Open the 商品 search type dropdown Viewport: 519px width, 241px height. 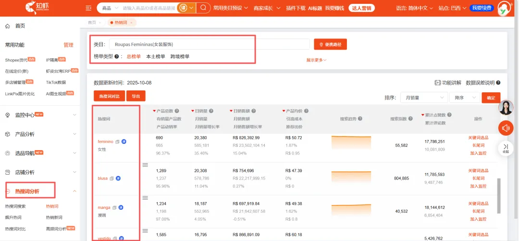tap(110, 8)
